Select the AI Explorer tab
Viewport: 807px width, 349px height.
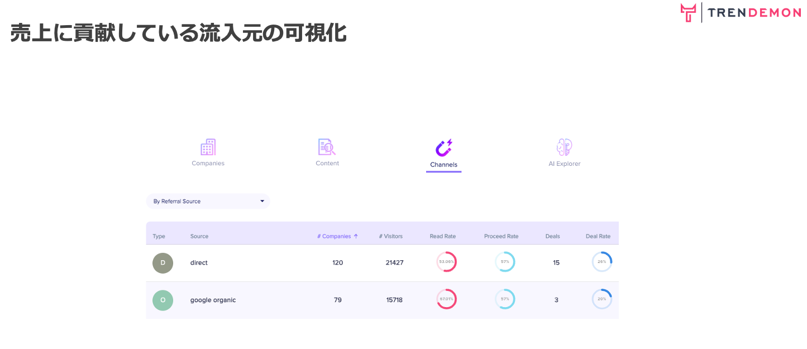pos(564,163)
